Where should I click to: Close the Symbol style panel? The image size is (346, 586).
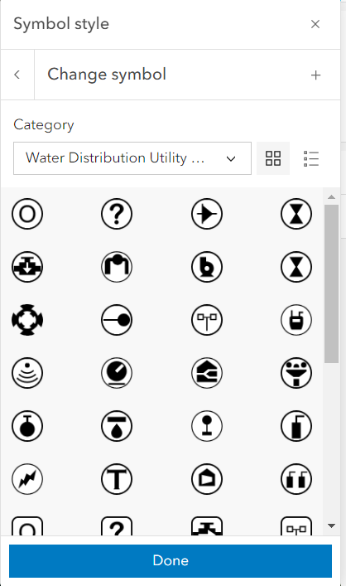[315, 24]
